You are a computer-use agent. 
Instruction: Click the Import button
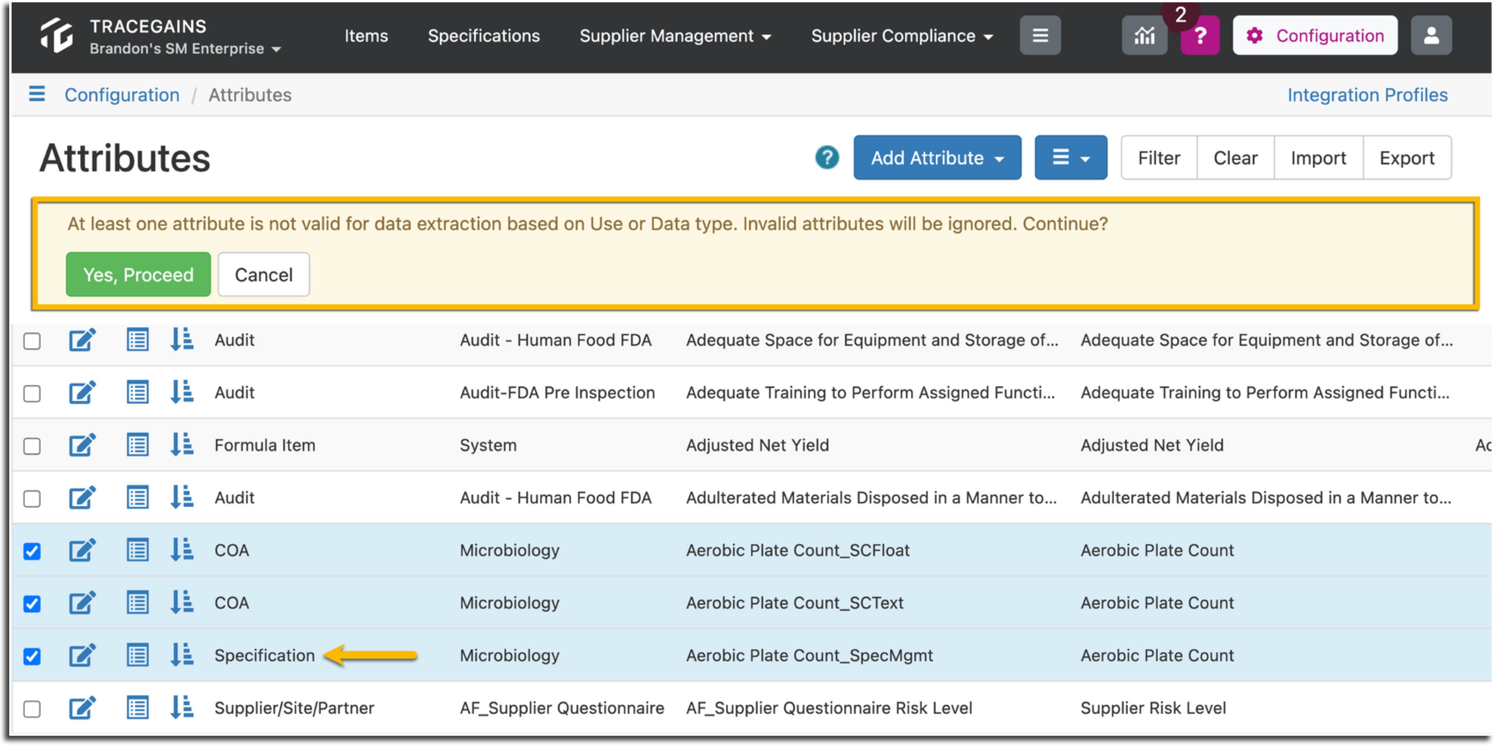[1318, 158]
